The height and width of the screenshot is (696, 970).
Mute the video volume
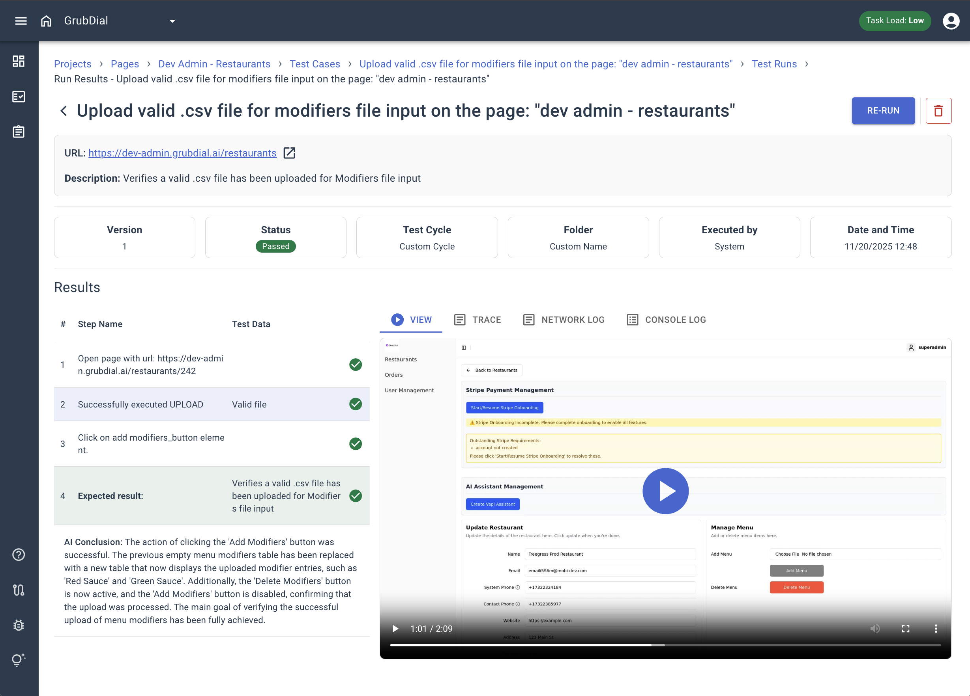pos(874,629)
